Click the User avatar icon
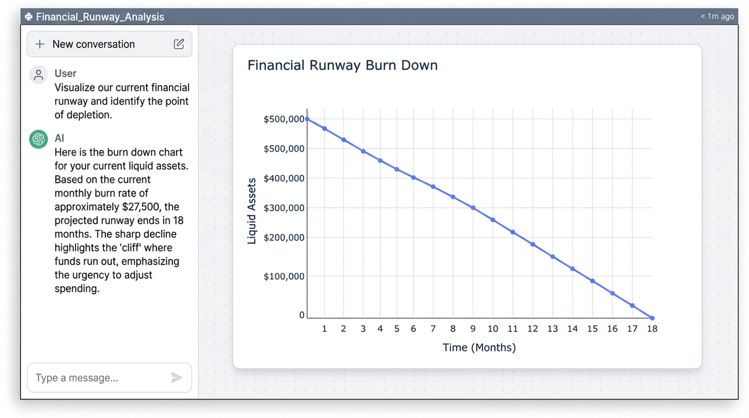749x418 pixels. pos(39,75)
